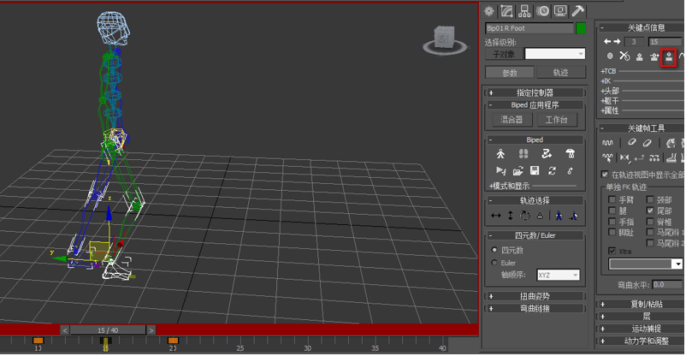Click the Set Free Key icon

tap(669, 56)
